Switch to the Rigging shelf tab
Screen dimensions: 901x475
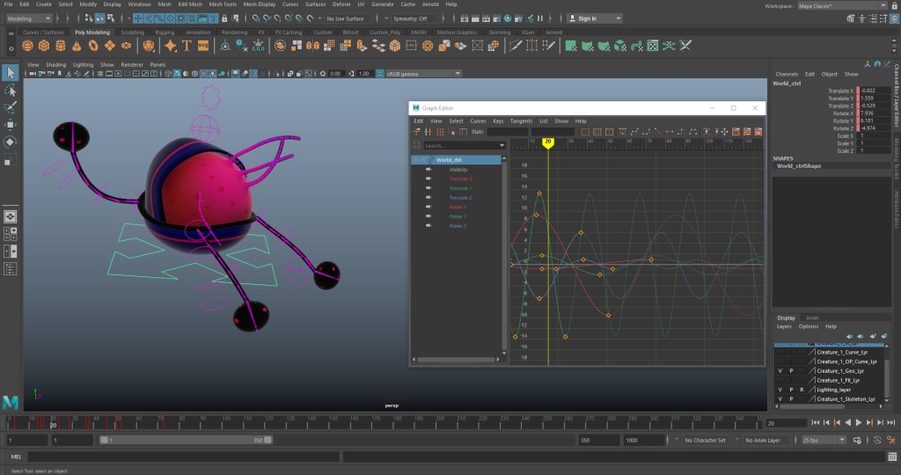[x=165, y=33]
